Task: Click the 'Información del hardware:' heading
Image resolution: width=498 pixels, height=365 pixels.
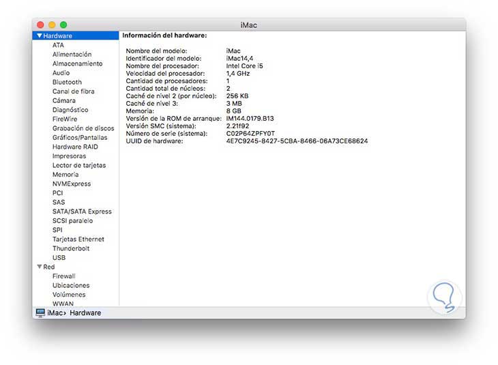Action: pos(164,35)
